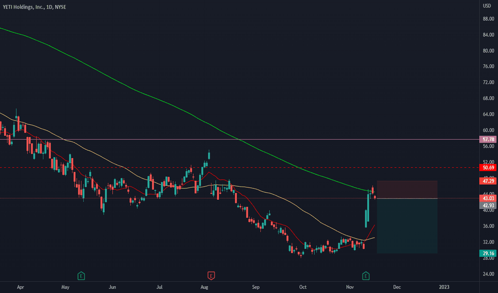Click the red earnings icon near August

point(211,276)
